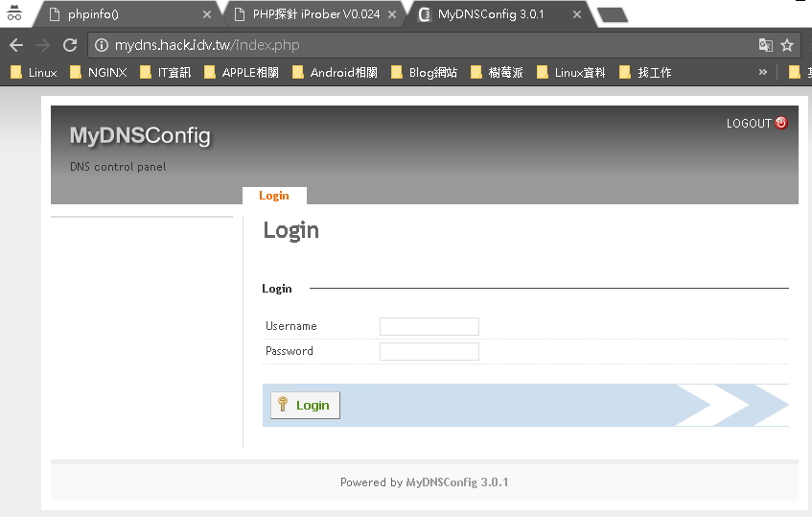Open the Android相關 bookmark folder
Screen dimensions: 812x517
(x=335, y=73)
